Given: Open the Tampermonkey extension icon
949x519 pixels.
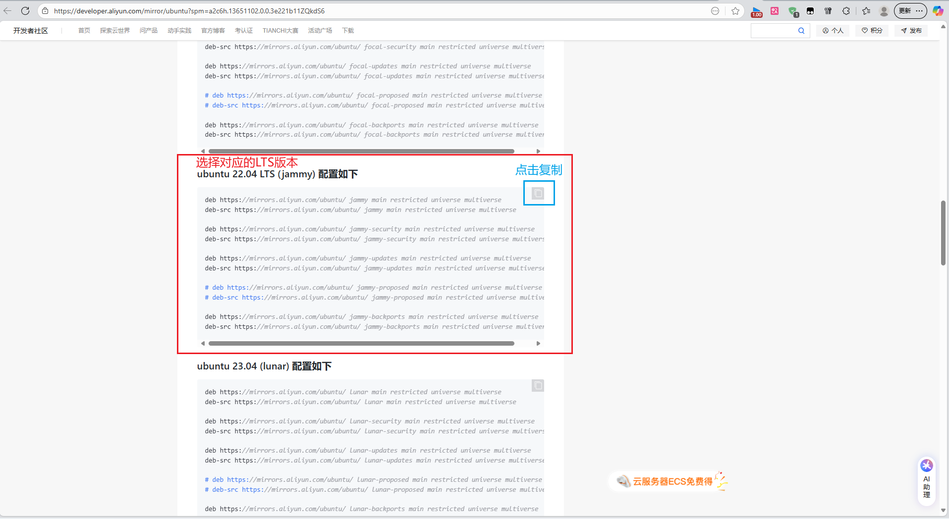Looking at the screenshot, I should pos(810,11).
